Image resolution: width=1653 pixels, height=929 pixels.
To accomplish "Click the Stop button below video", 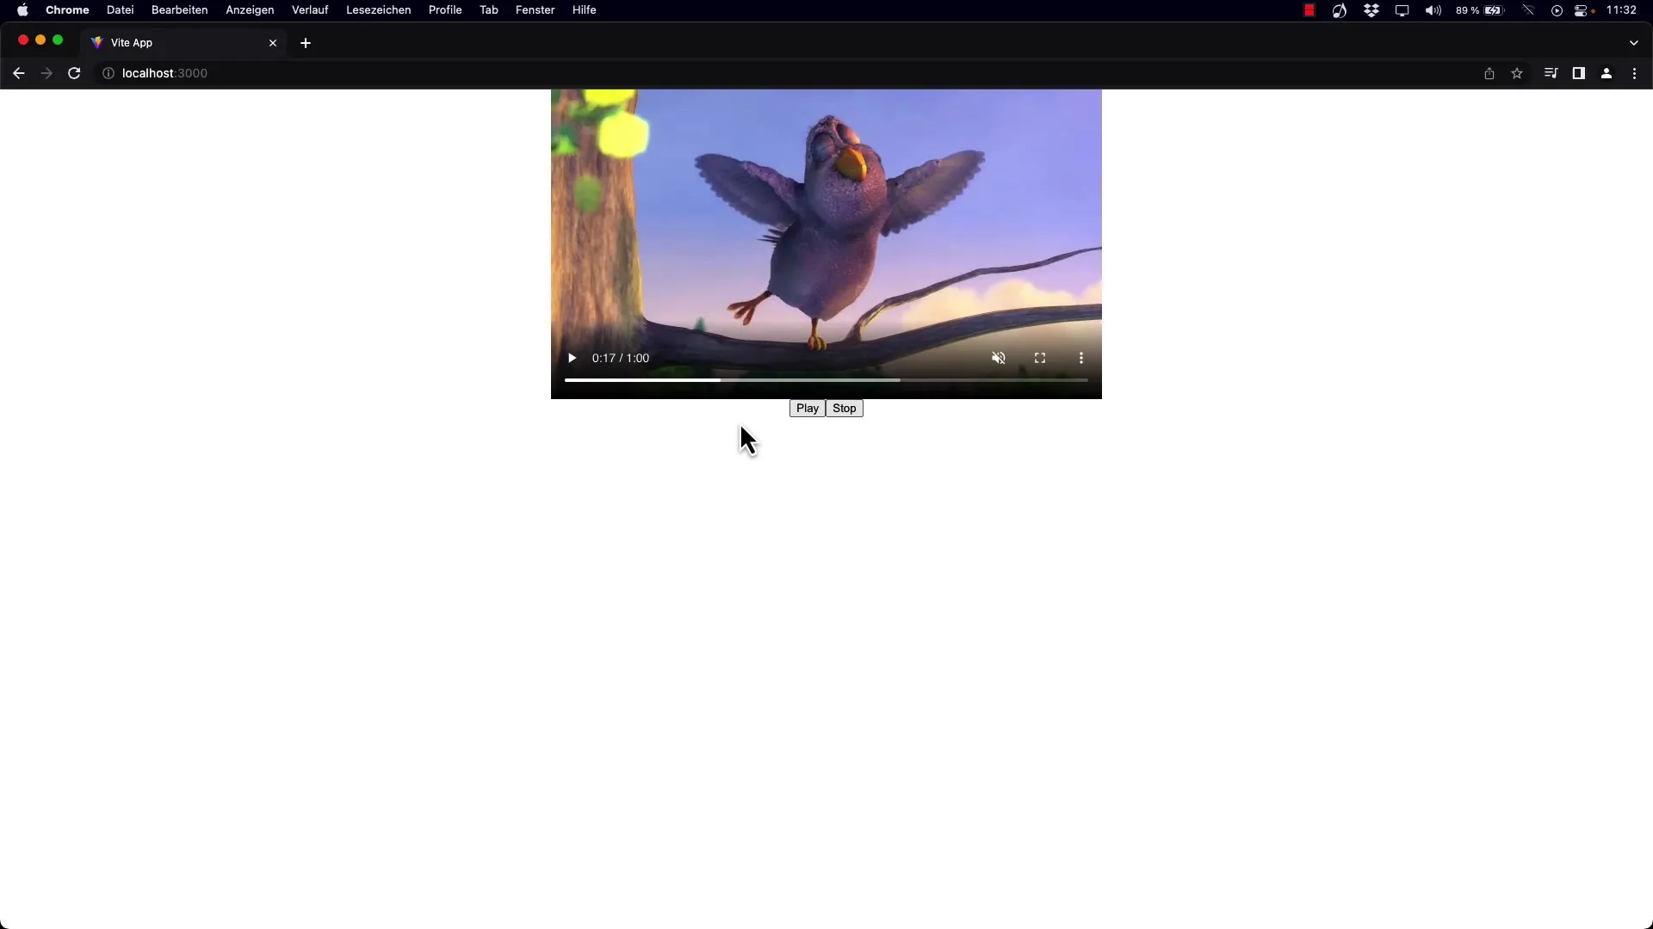I will click(845, 409).
